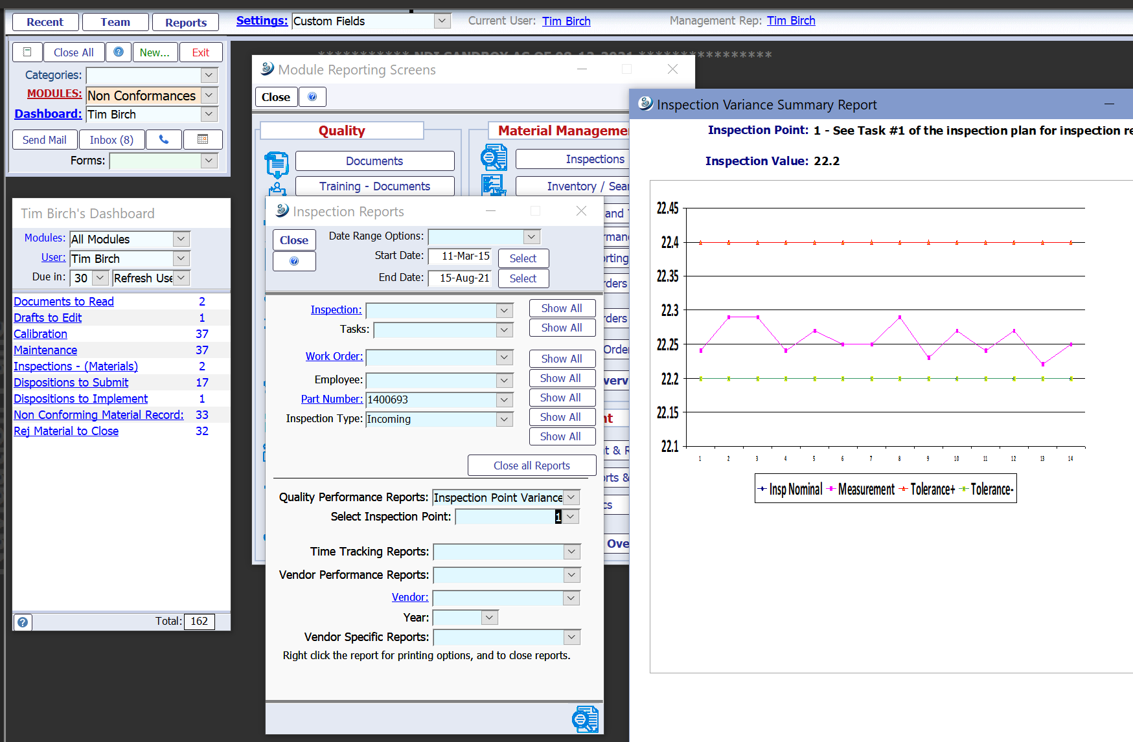Open the Date Range Options dropdown
The height and width of the screenshot is (742, 1133).
coord(531,236)
